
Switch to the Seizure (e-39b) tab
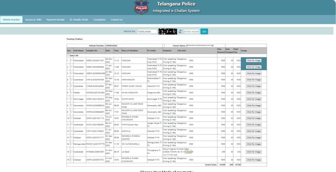click(x=33, y=20)
